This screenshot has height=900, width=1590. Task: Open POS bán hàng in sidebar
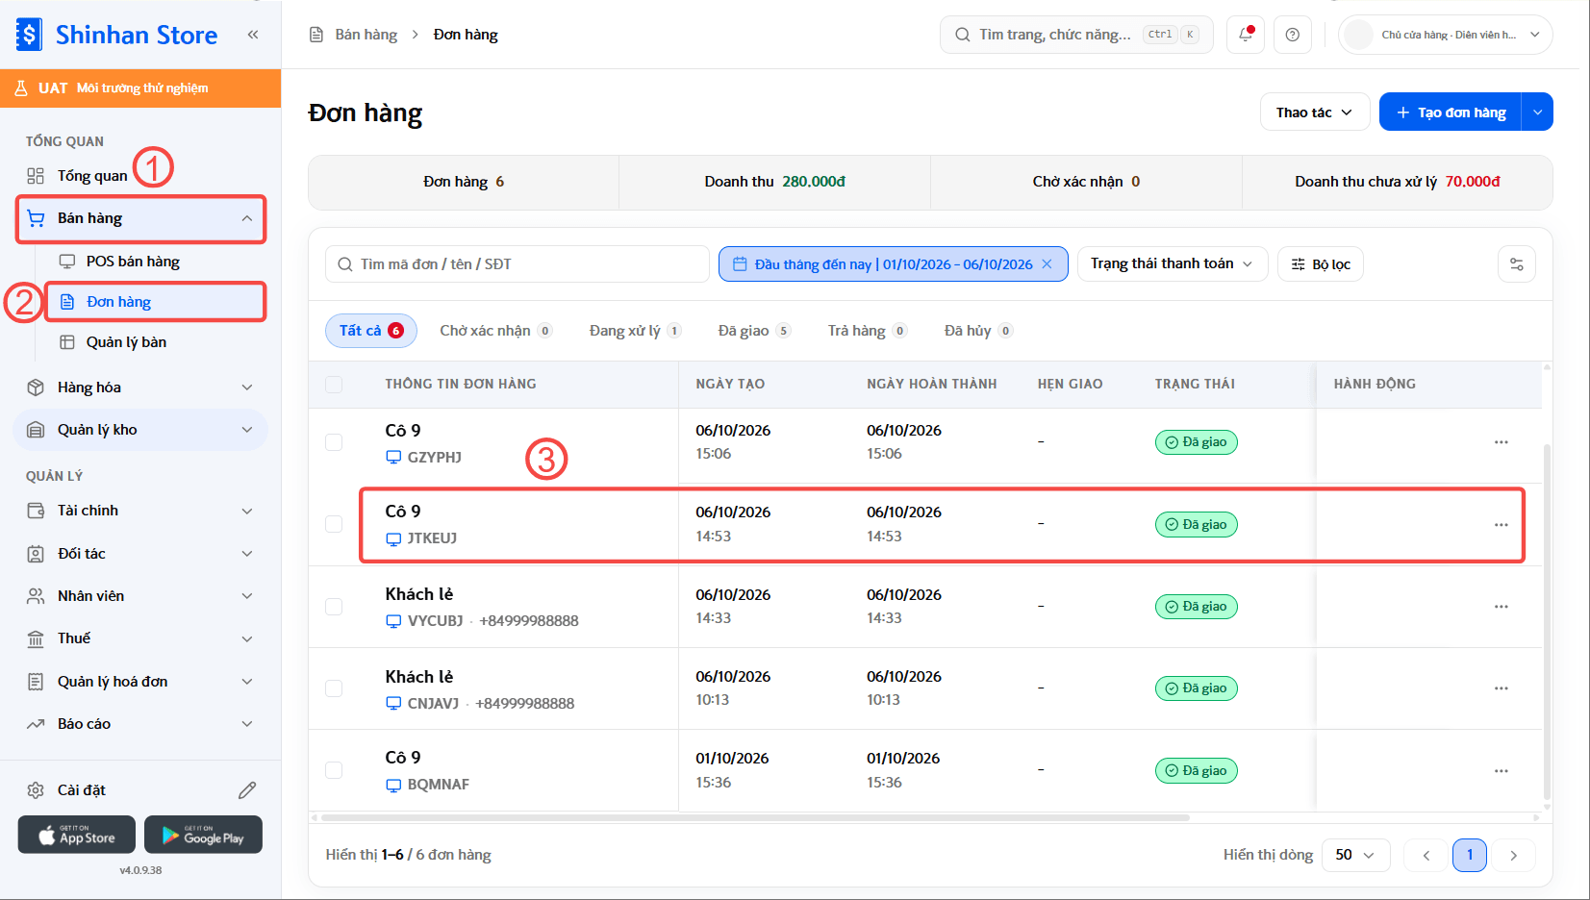(133, 262)
